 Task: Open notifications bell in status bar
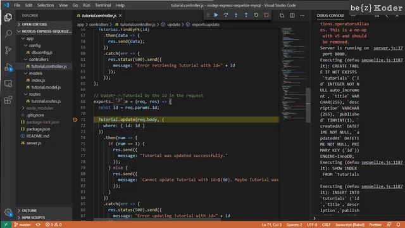(398, 225)
